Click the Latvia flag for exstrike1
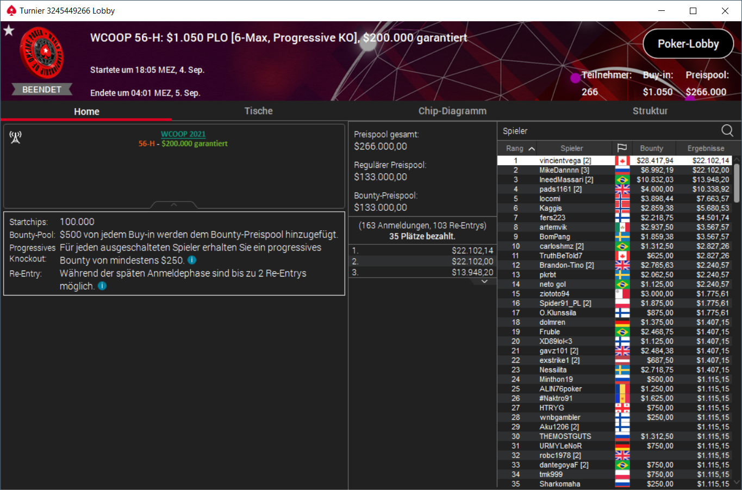 (622, 360)
